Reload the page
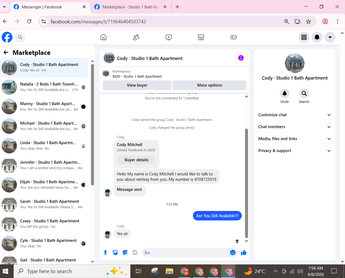Screen dimensions: 345x278 [x=29, y=21]
